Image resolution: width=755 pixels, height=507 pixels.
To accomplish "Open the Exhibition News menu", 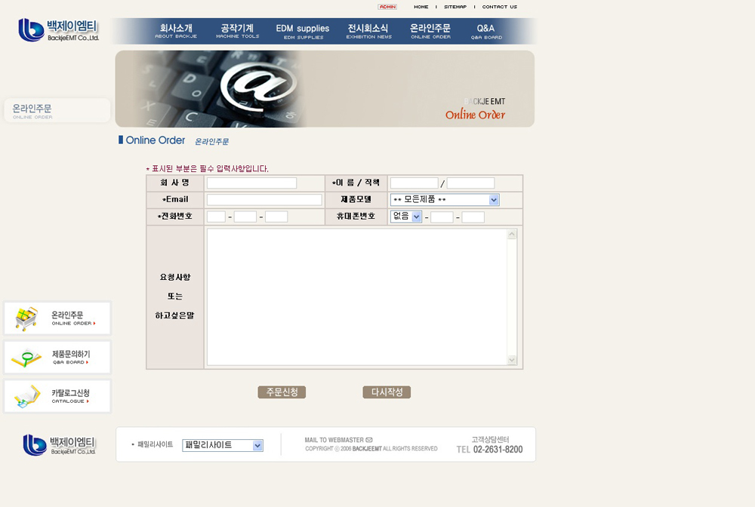I will click(x=368, y=31).
